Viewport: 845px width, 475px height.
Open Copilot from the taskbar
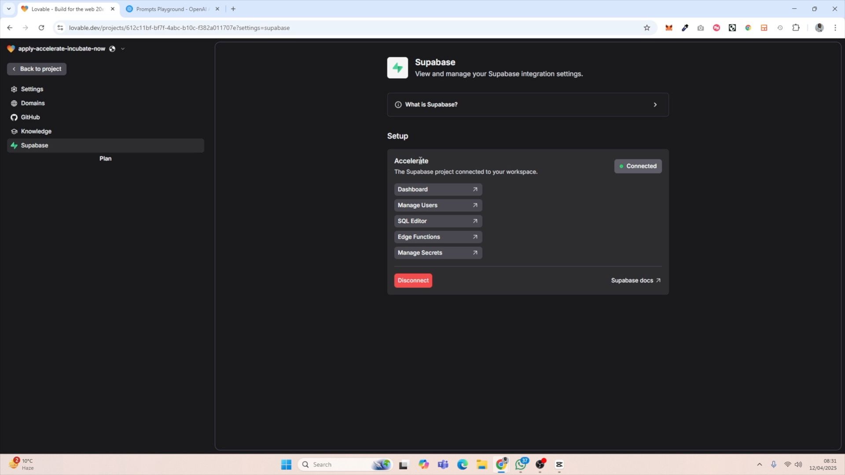point(423,464)
